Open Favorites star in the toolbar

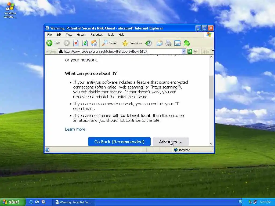tap(132, 43)
